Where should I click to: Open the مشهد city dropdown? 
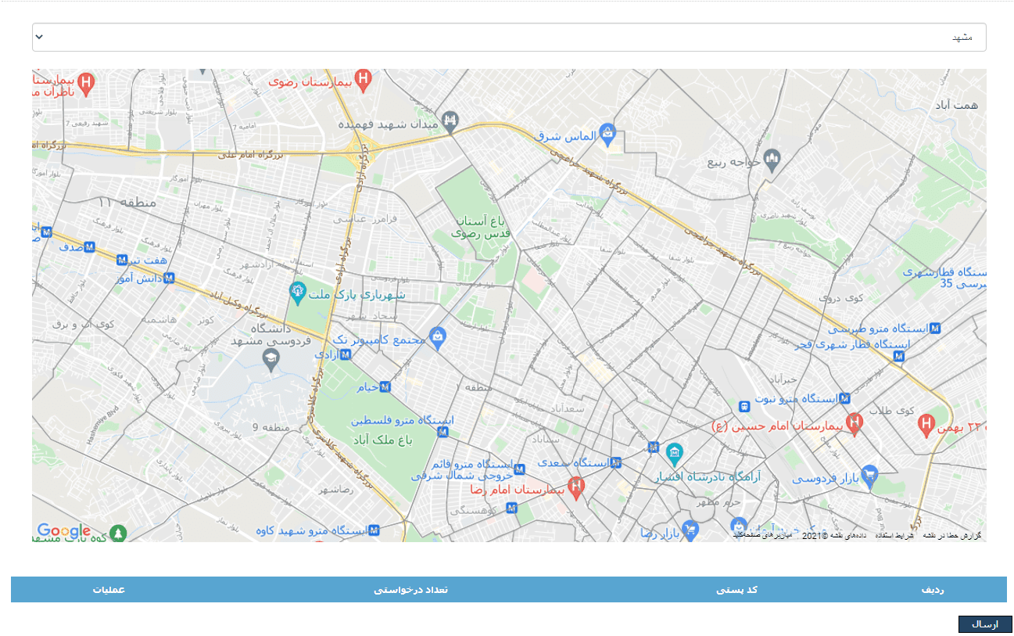click(509, 37)
